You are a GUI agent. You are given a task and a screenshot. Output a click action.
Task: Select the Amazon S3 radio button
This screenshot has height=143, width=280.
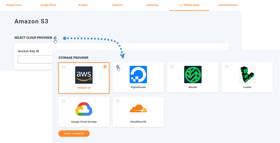pyautogui.click(x=64, y=67)
